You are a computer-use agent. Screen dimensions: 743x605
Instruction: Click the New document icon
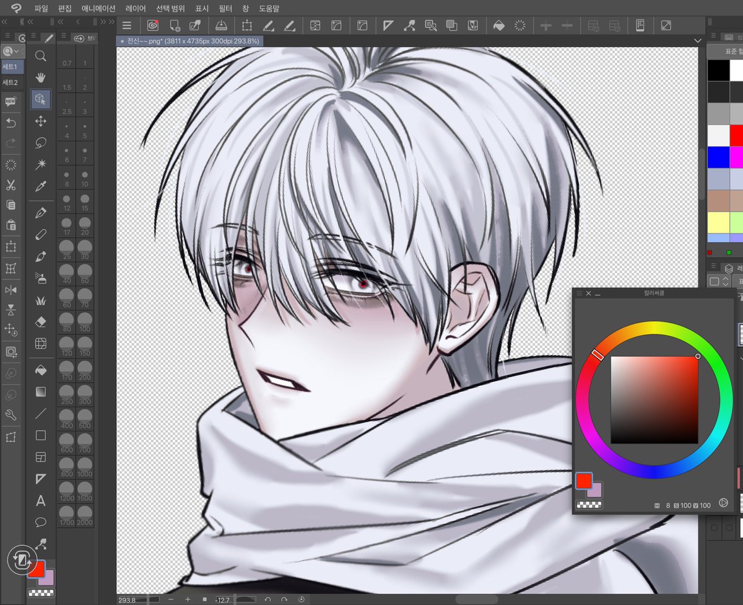175,25
